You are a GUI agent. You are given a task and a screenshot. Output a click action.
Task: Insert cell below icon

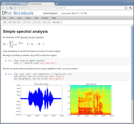coord(39,22)
